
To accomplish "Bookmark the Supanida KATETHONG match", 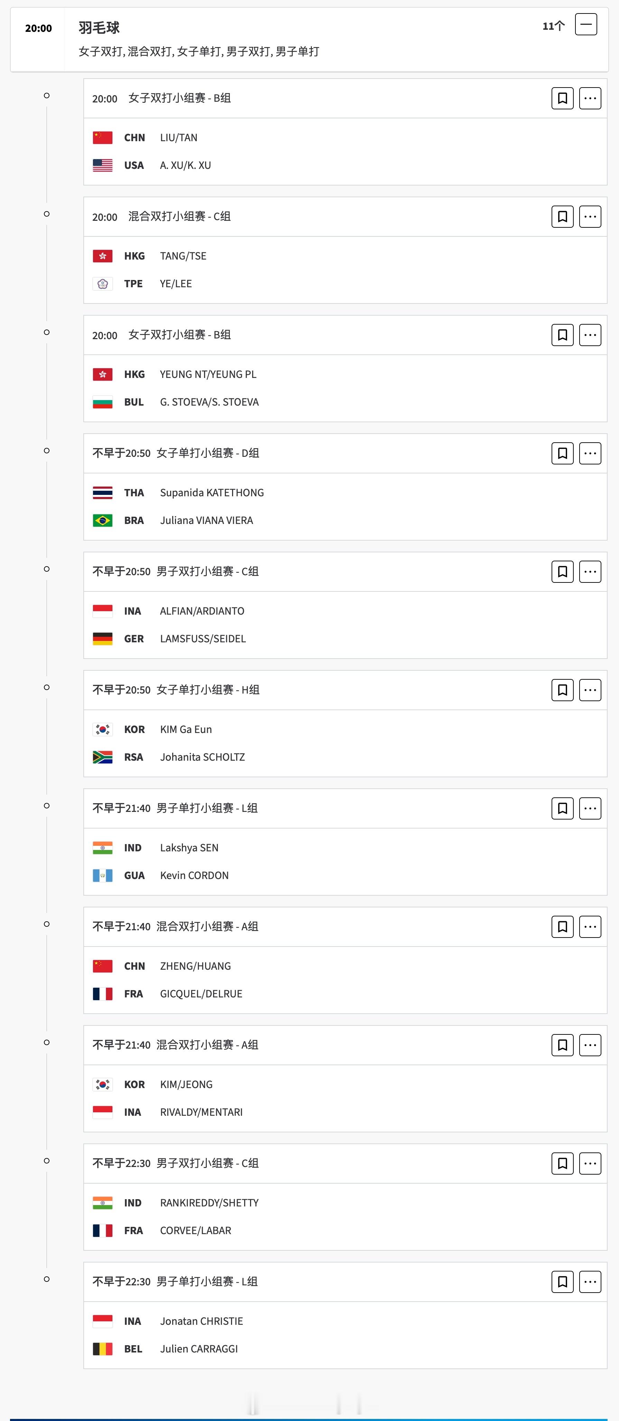I will pos(562,453).
